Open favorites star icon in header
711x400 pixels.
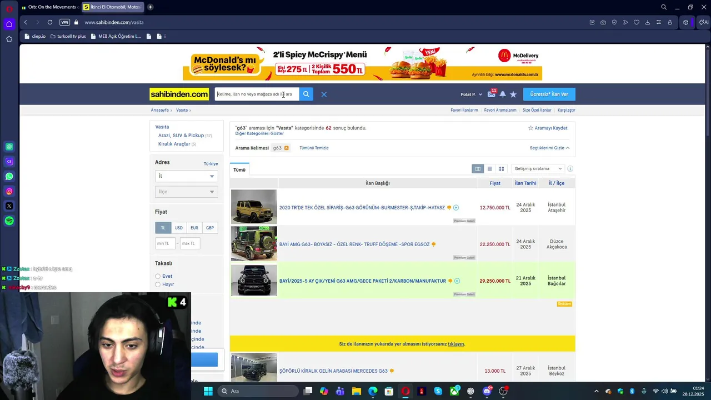(513, 94)
